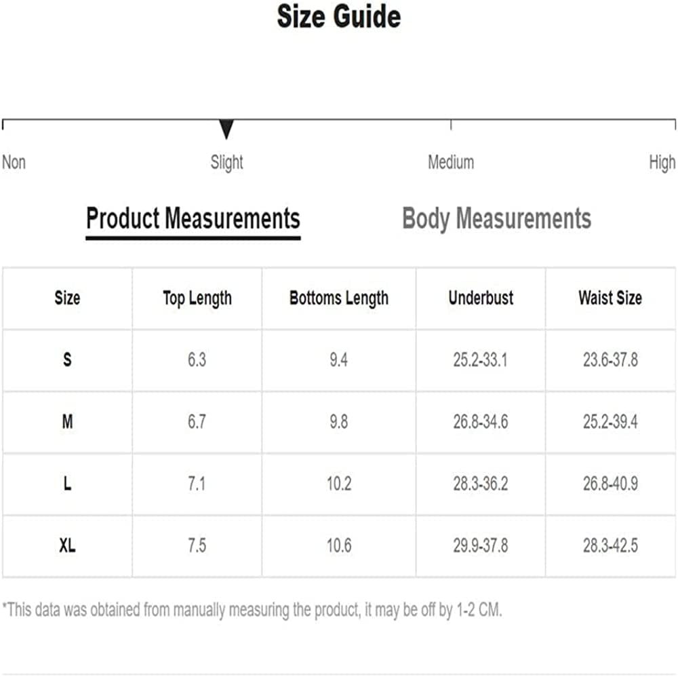
Task: Select the Waist Size column header
Action: click(610, 298)
